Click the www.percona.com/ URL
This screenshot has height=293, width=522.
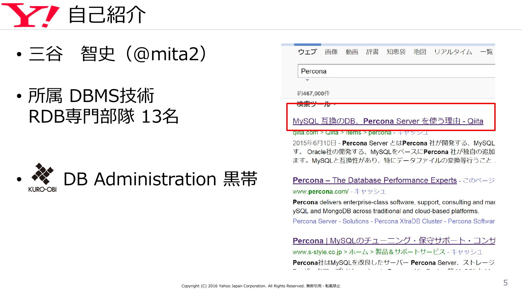[321, 192]
